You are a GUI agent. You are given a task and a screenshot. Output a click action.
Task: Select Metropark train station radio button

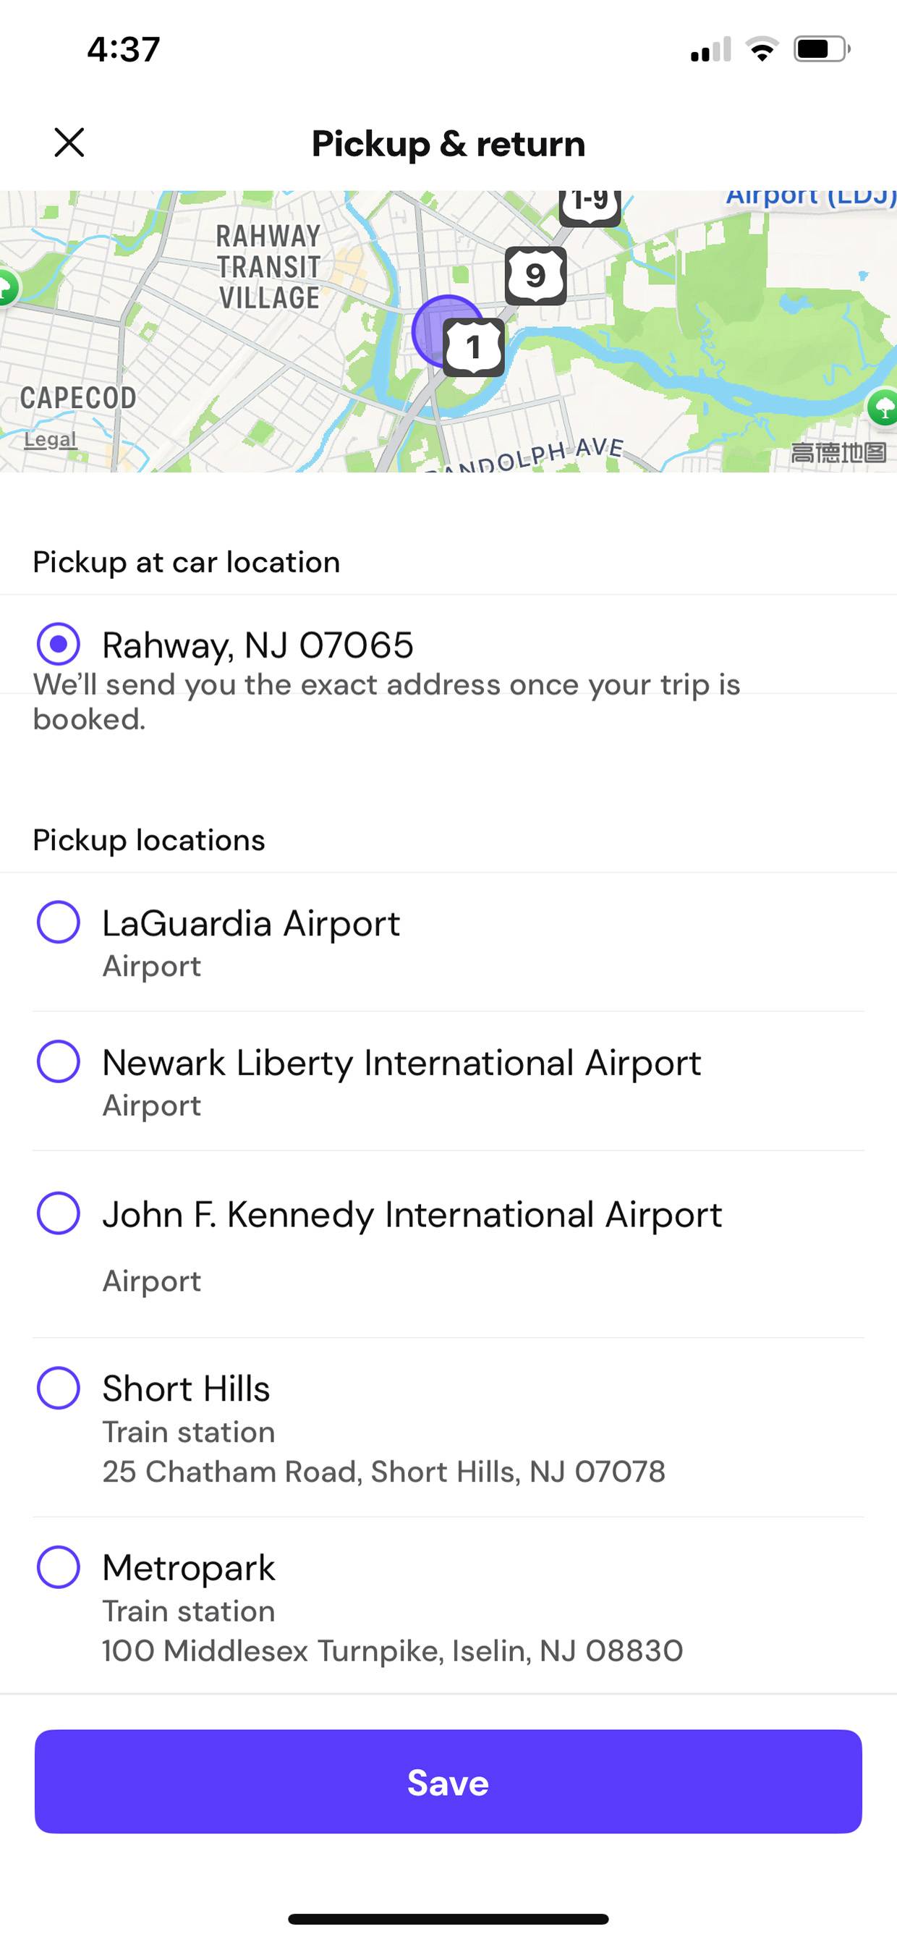(x=59, y=1566)
